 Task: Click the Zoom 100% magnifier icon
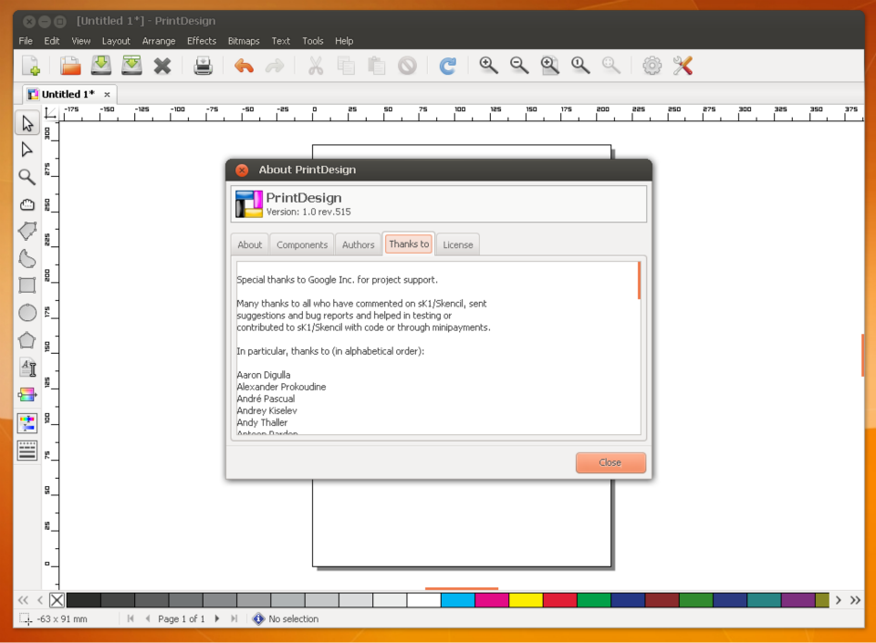(580, 66)
